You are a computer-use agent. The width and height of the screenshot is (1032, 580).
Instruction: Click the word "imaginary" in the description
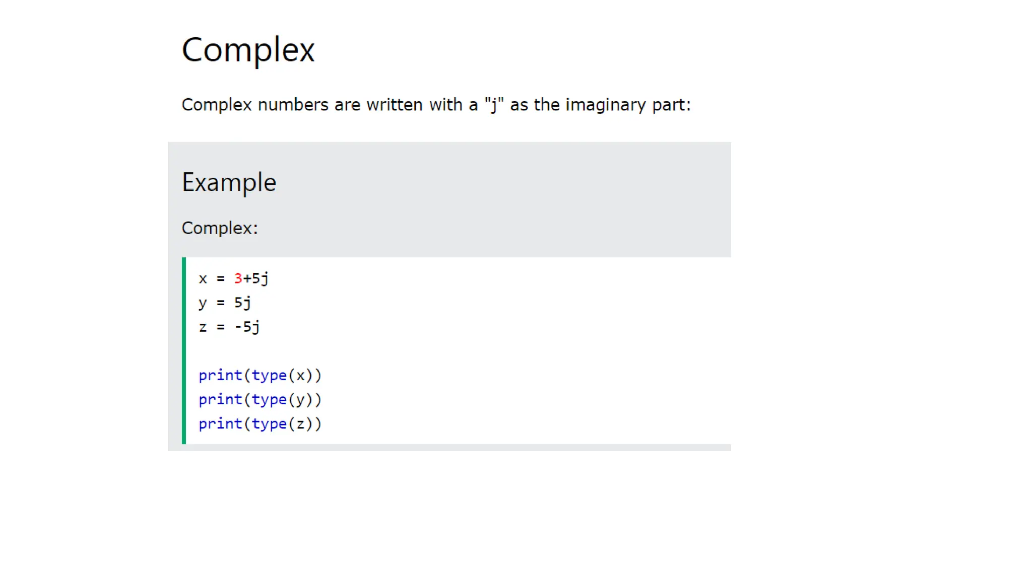606,105
